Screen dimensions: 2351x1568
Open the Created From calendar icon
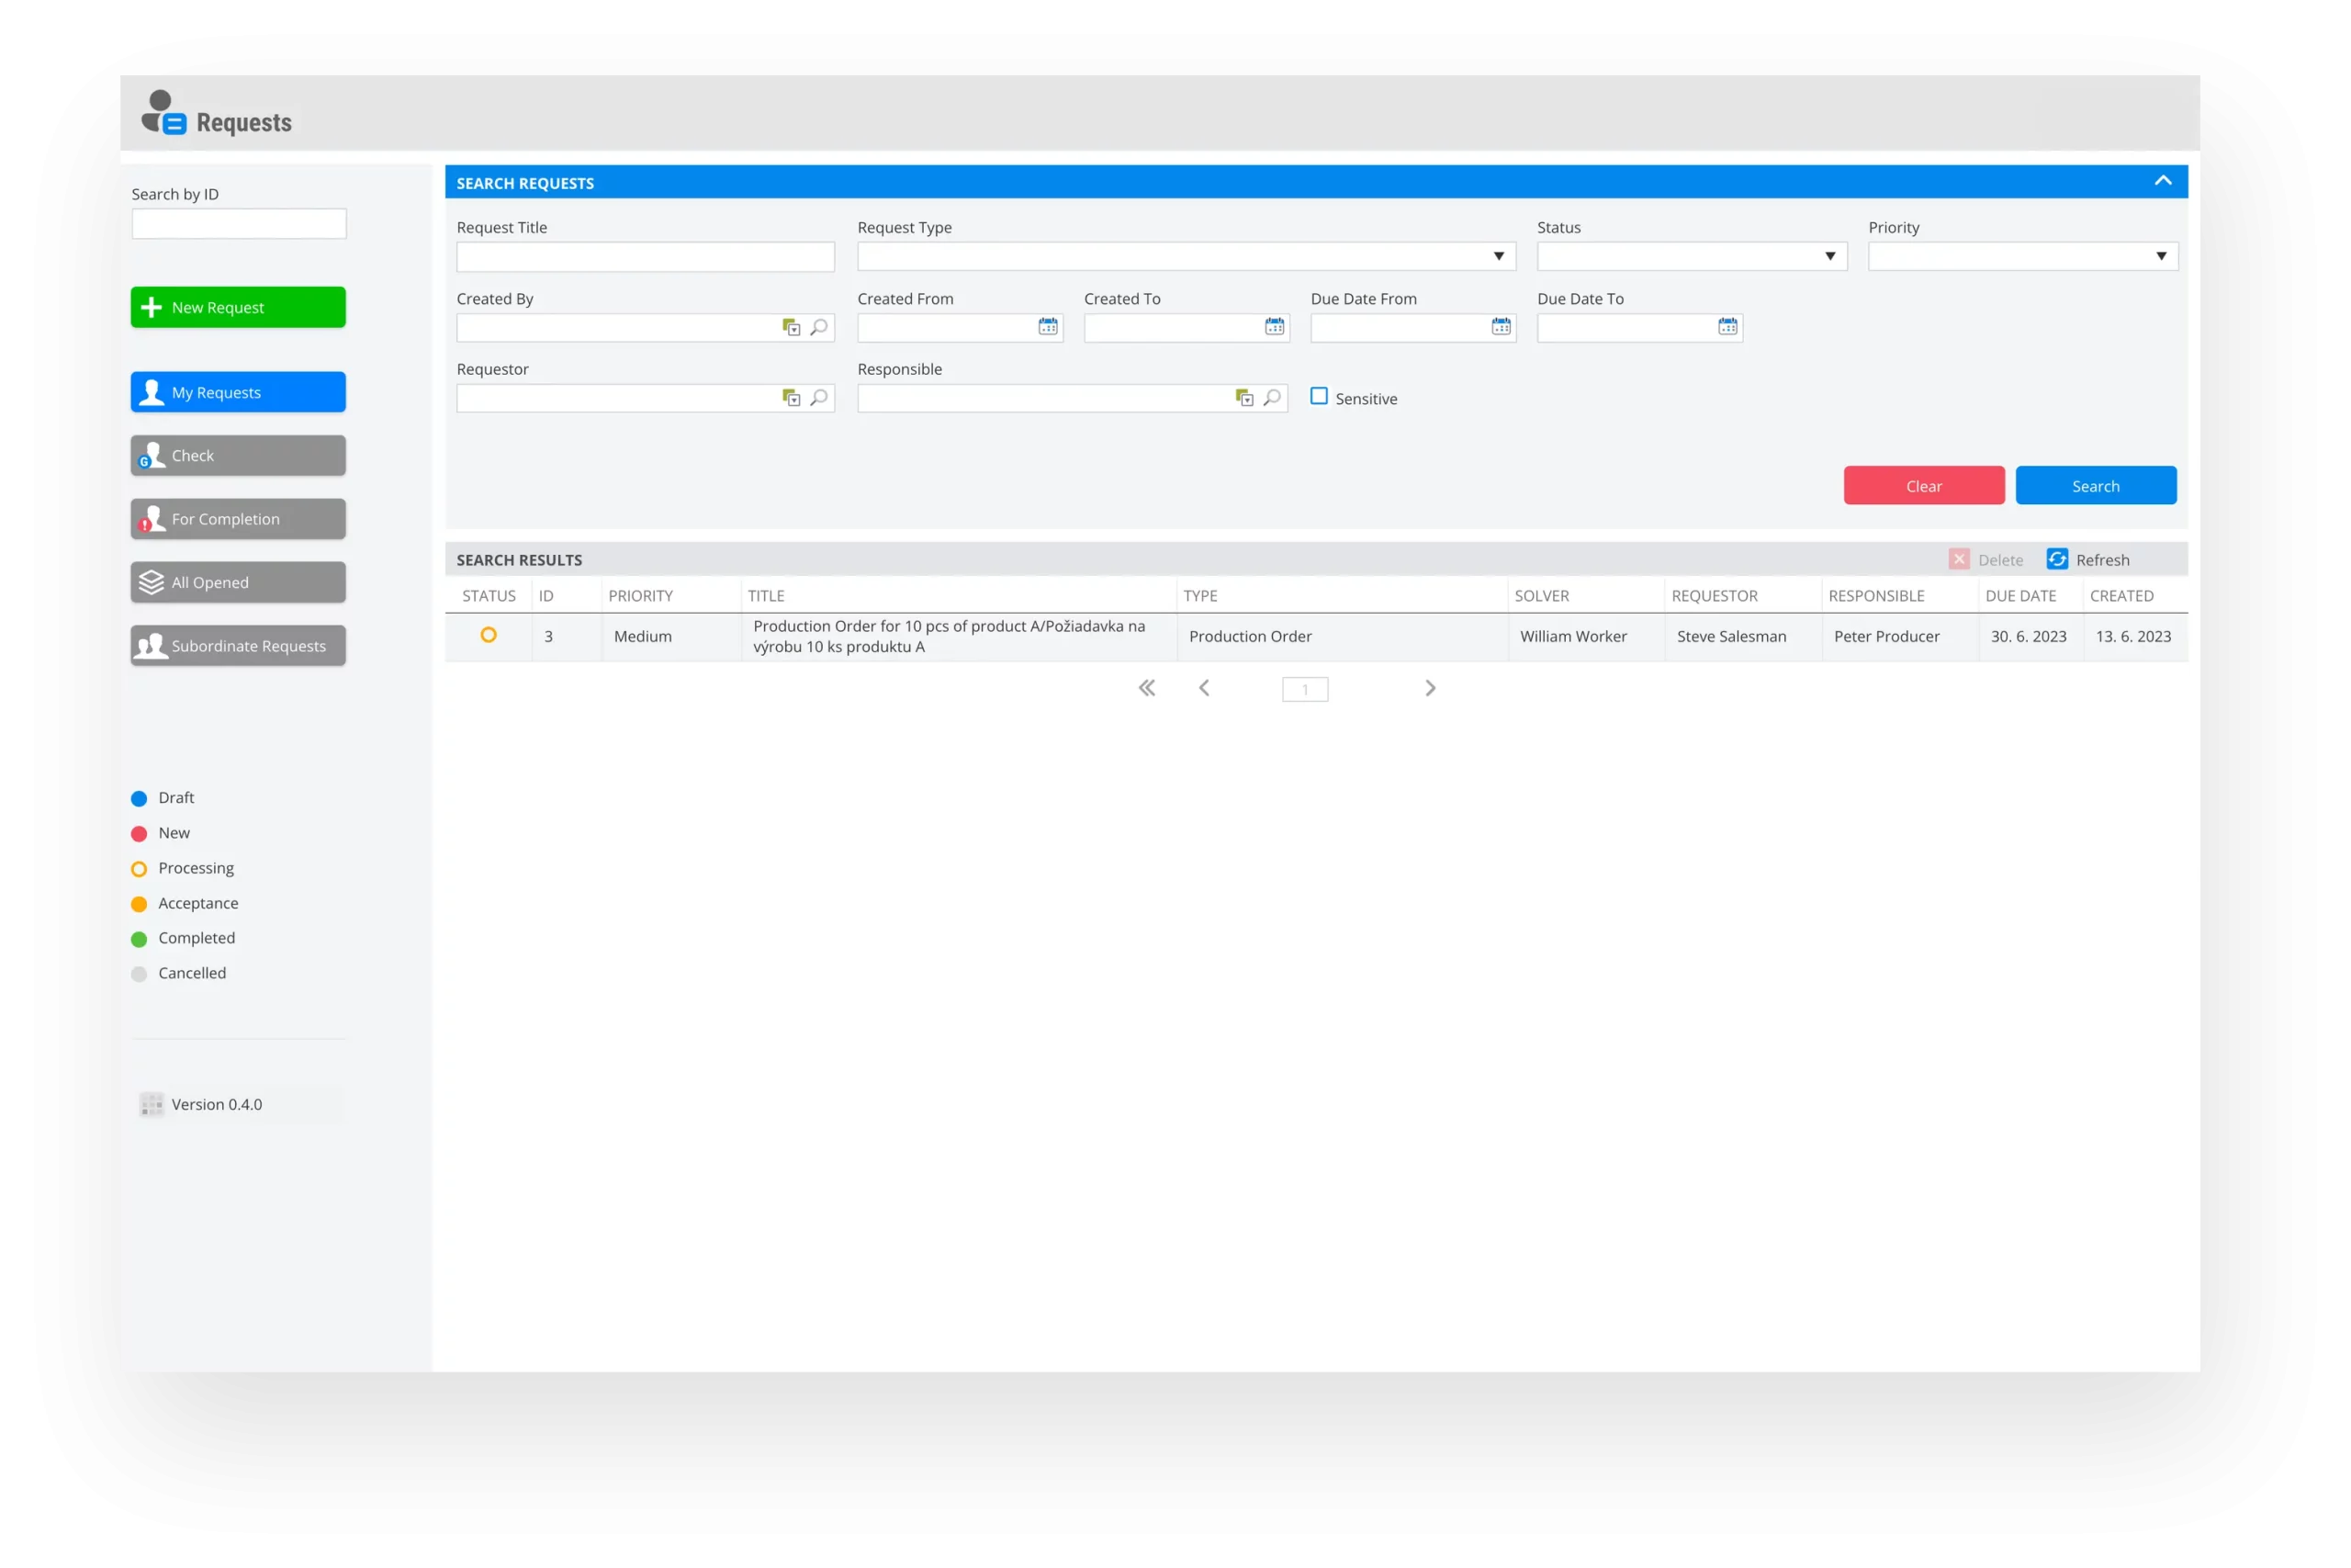(x=1048, y=327)
